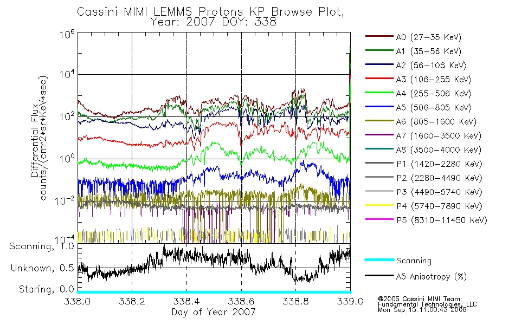Click the A0 (27-35 KeV) legend label
Image resolution: width=515 pixels, height=325 pixels.
pyautogui.click(x=429, y=37)
